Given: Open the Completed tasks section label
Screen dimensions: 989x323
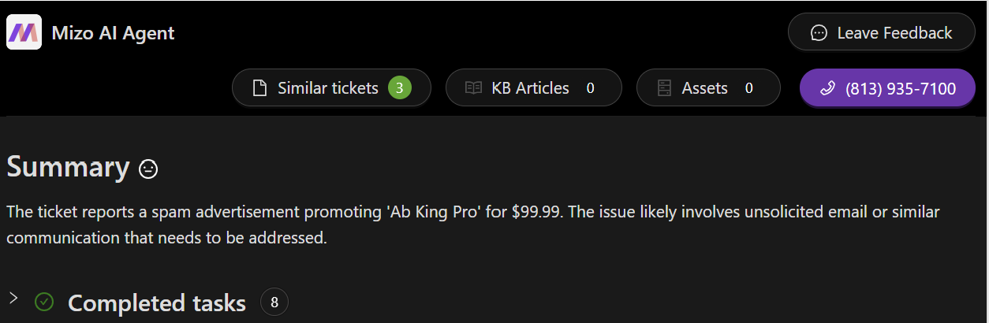Looking at the screenshot, I should click(157, 303).
